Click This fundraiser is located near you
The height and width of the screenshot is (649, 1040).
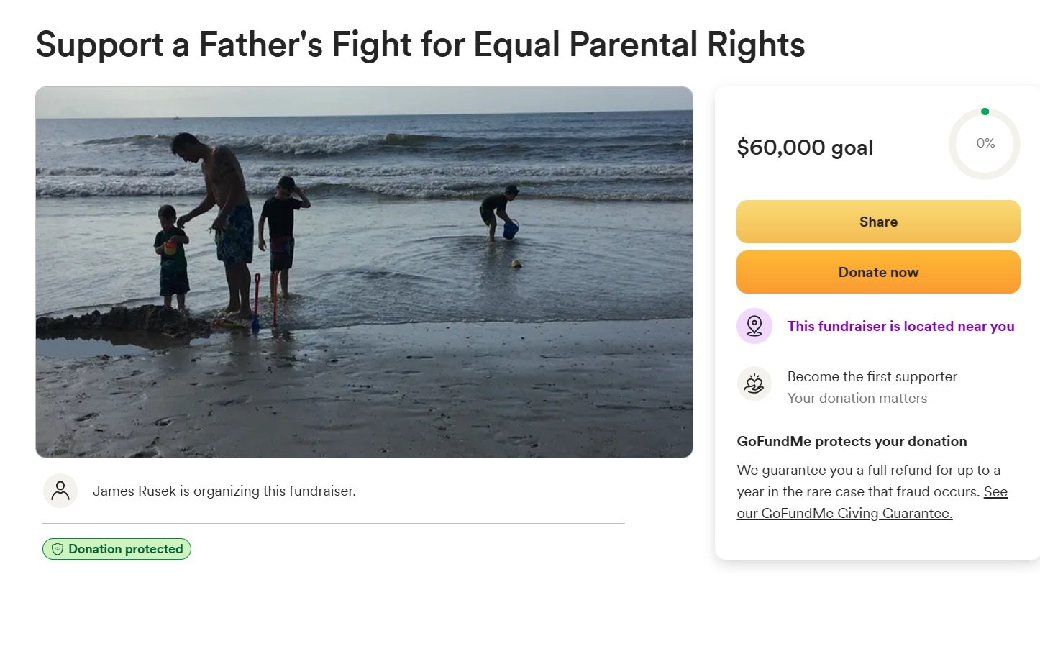pos(900,326)
